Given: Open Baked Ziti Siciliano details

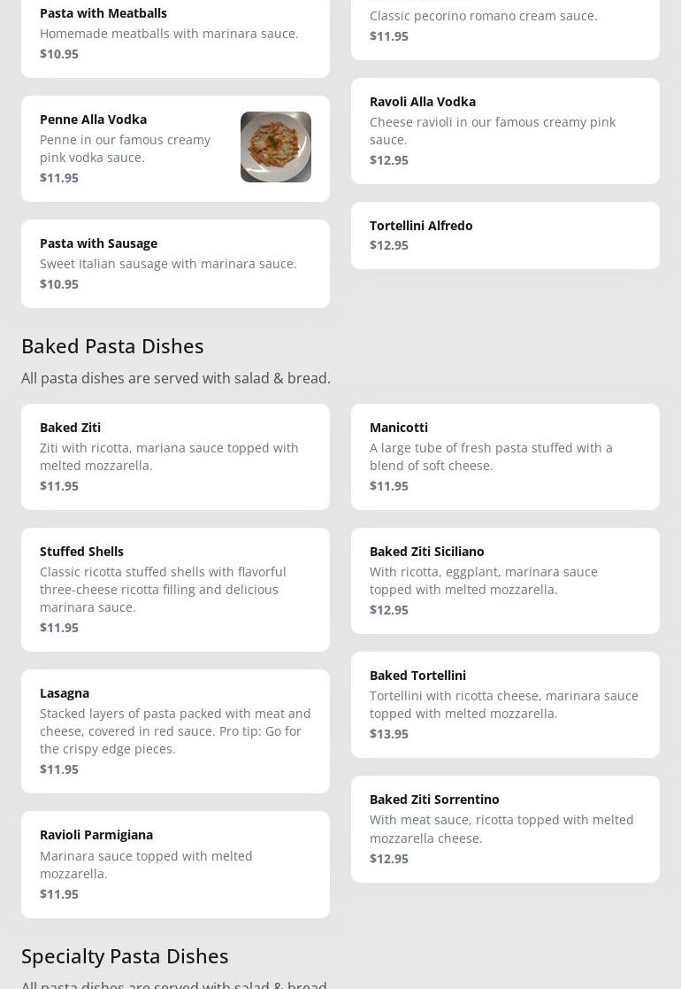Looking at the screenshot, I should pyautogui.click(x=426, y=552).
